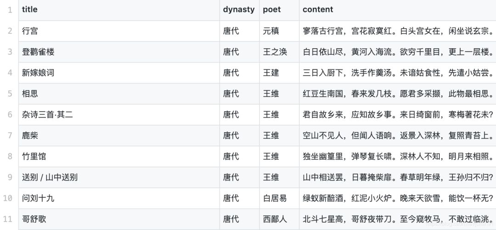496x230 pixels.
Task: Select the dynasty column header
Action: 238,10
